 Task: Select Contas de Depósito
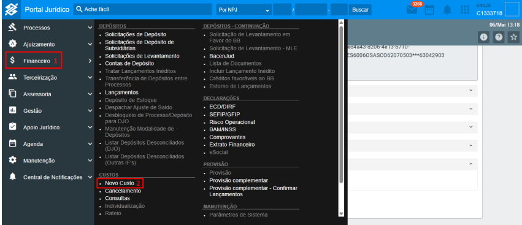point(129,63)
